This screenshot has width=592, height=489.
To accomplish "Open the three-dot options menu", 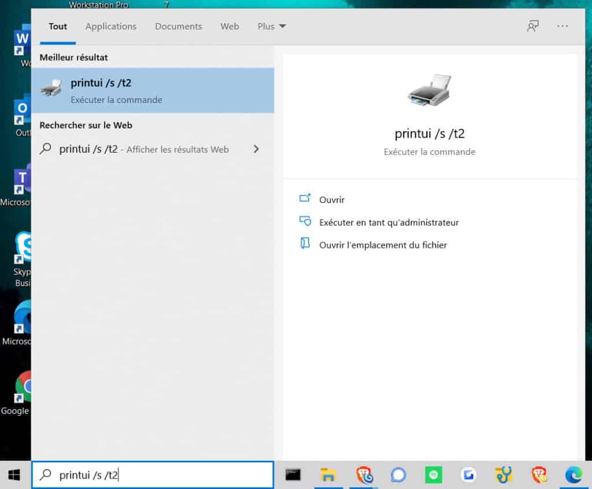I will [x=562, y=26].
